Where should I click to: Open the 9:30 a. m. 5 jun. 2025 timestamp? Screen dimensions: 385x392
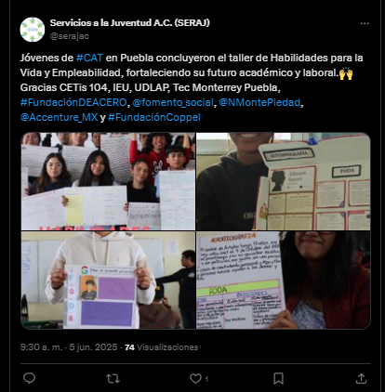click(x=69, y=347)
